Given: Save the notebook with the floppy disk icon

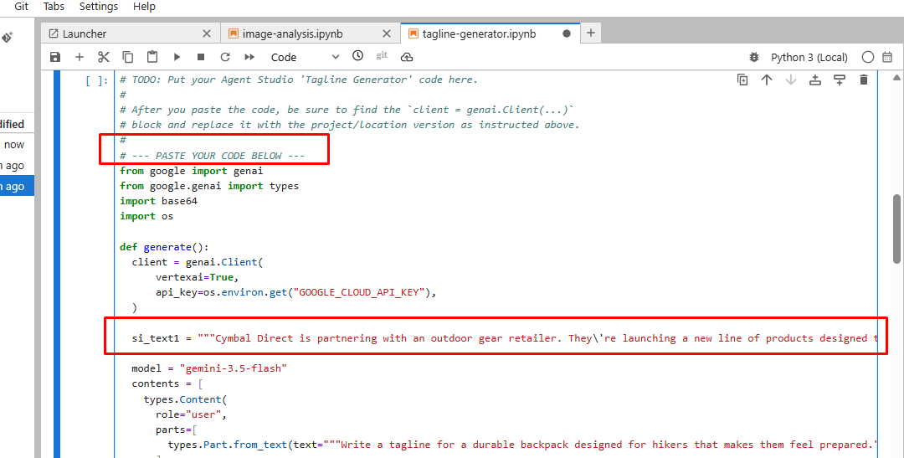Looking at the screenshot, I should (55, 57).
